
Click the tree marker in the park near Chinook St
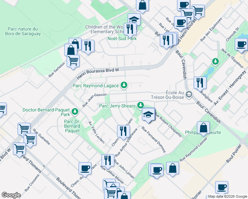pos(215,62)
